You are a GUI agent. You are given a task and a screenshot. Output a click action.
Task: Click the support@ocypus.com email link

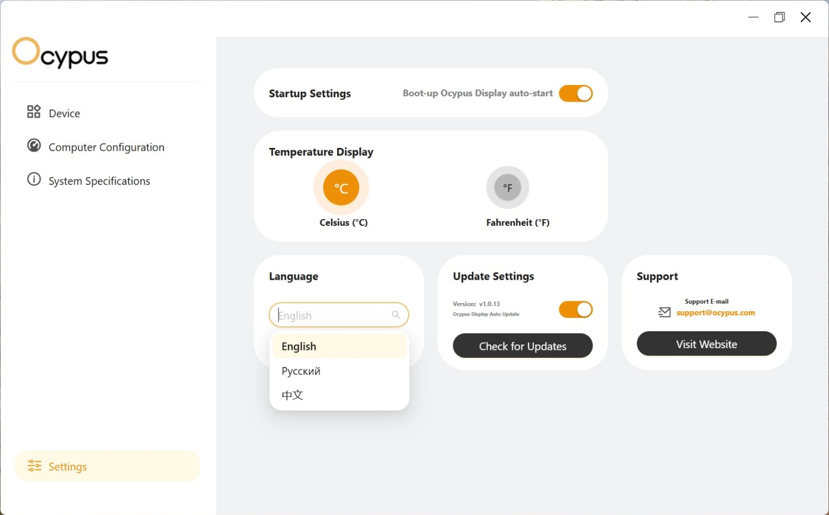point(715,313)
